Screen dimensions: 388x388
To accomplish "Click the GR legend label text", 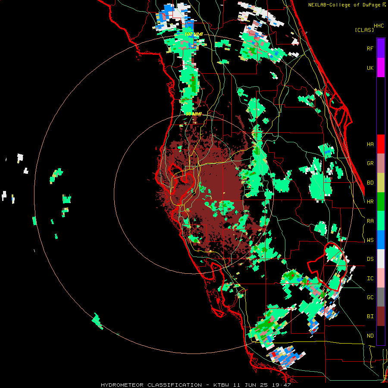I will [x=370, y=163].
